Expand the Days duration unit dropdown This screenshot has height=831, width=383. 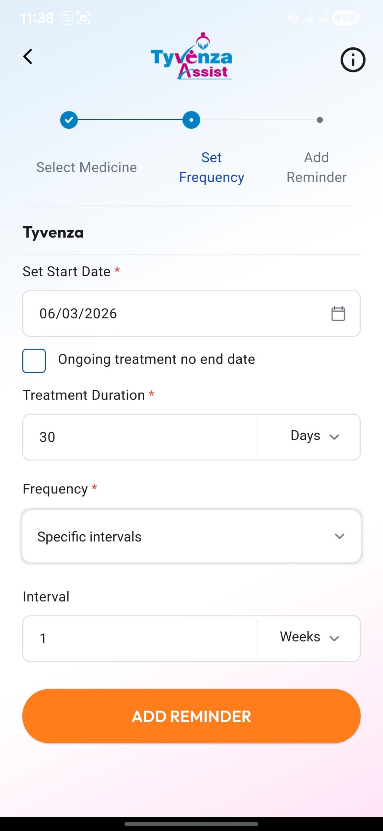pyautogui.click(x=314, y=436)
